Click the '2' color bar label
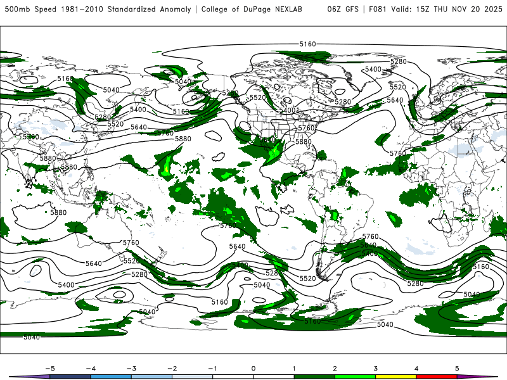This screenshot has width=507, height=380. [x=335, y=369]
